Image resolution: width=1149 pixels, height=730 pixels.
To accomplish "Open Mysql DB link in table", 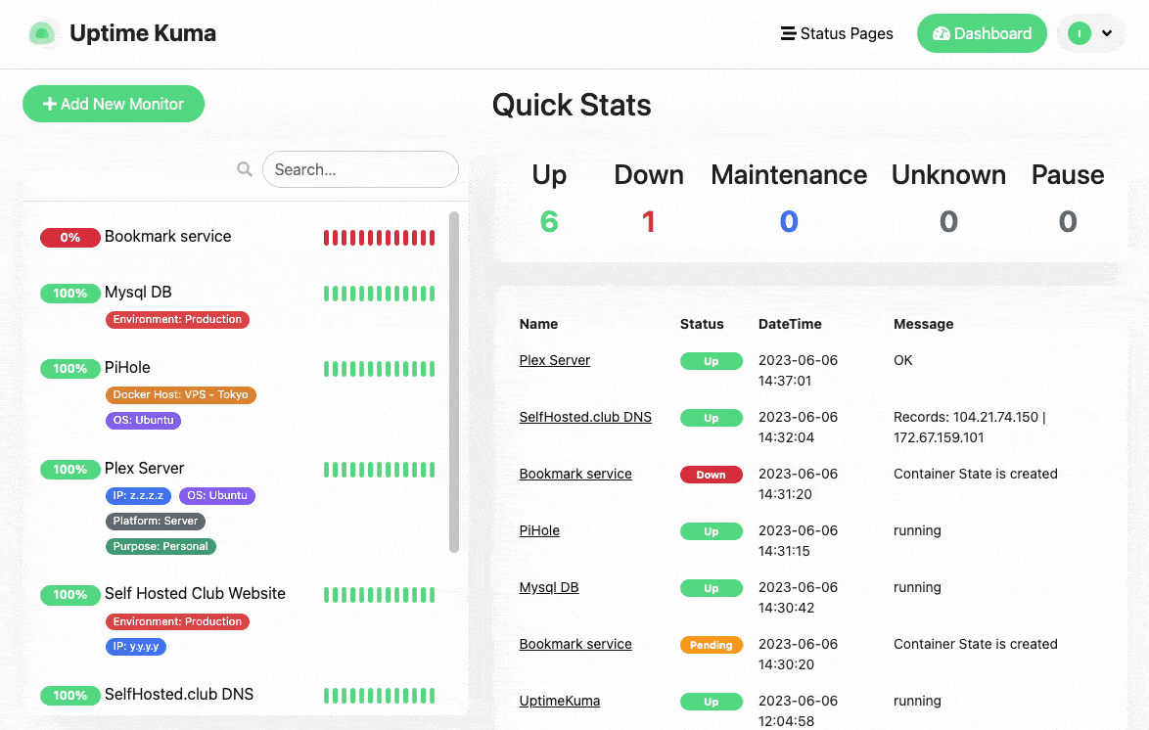I will point(549,587).
